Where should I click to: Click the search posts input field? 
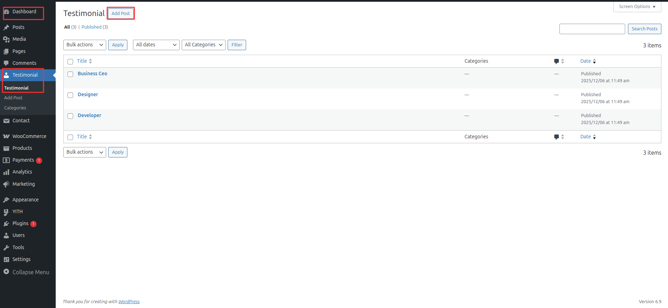click(592, 29)
